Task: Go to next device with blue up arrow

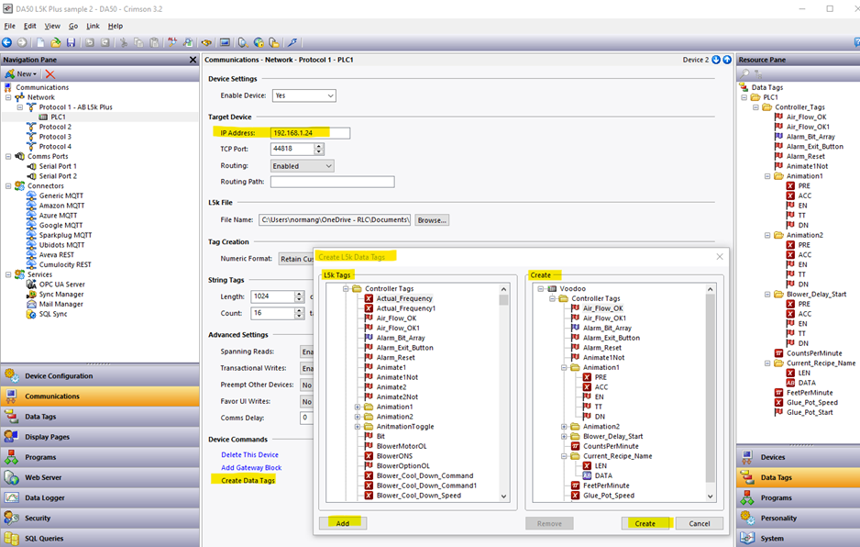Action: tap(727, 60)
